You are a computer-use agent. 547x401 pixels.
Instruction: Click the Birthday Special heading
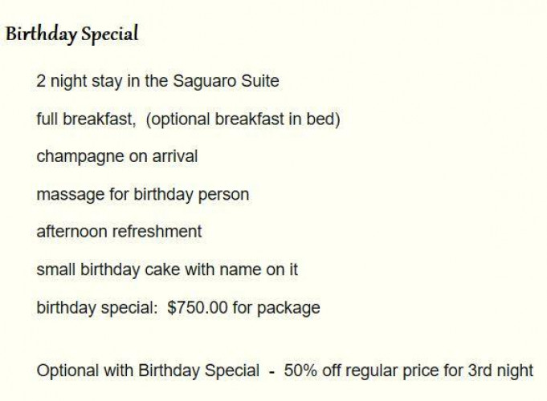coord(72,34)
